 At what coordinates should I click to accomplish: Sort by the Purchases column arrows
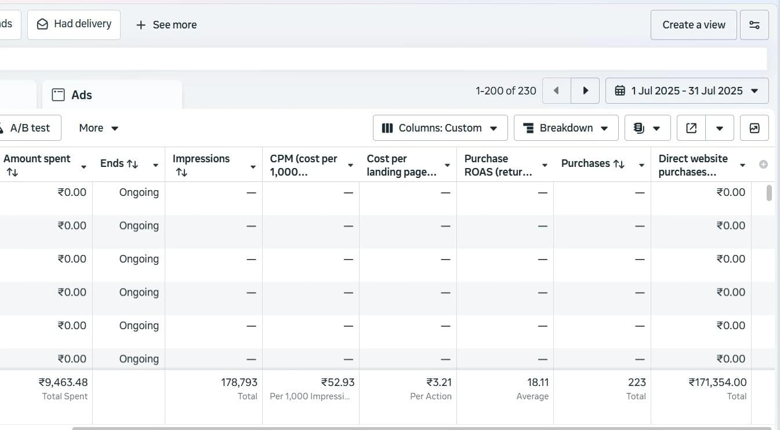pyautogui.click(x=619, y=164)
